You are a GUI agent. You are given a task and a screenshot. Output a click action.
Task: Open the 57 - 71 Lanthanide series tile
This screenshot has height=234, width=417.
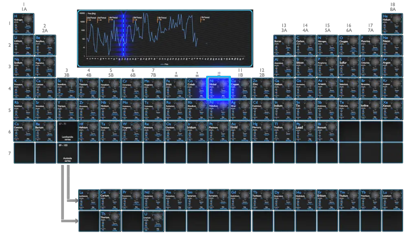67,131
